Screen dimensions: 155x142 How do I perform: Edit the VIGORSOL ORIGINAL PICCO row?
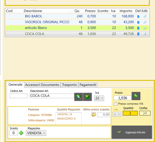tap(145, 22)
